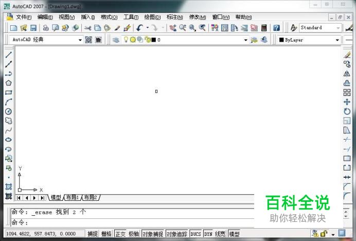Toggle 对象追踪 object tracking
356x241 pixels.
click(x=177, y=234)
